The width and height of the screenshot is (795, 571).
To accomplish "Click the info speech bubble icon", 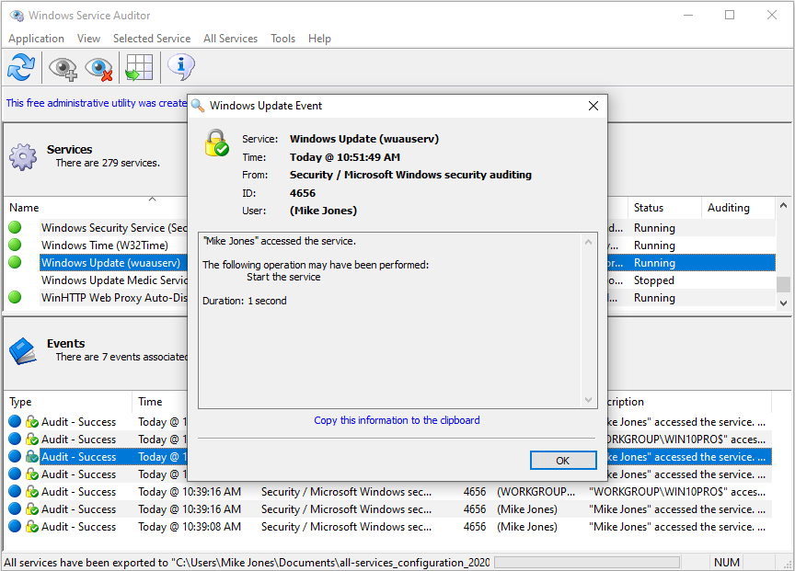I will click(x=181, y=66).
